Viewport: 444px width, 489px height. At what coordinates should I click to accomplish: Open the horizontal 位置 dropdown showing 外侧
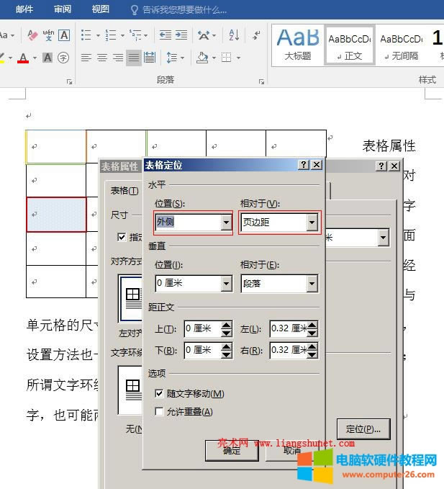(226, 223)
